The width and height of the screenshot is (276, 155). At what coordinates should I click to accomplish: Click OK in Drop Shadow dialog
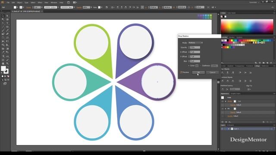[x=198, y=72]
